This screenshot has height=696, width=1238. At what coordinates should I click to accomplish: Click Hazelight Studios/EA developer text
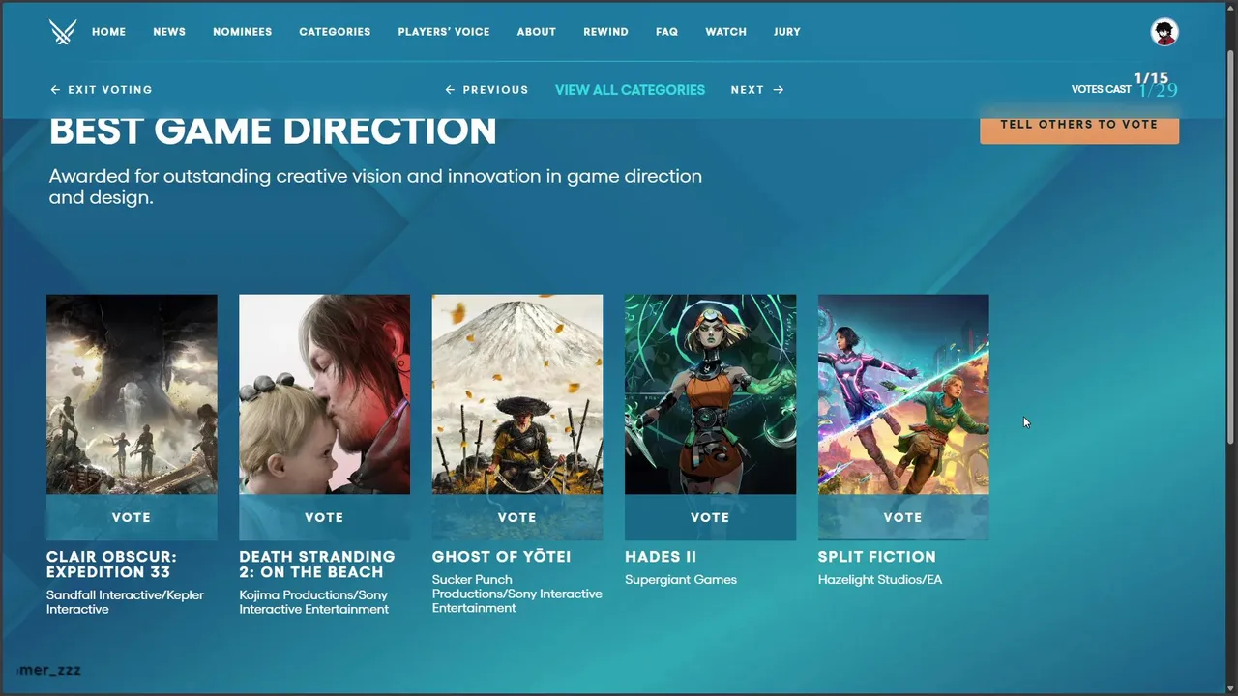pyautogui.click(x=880, y=580)
